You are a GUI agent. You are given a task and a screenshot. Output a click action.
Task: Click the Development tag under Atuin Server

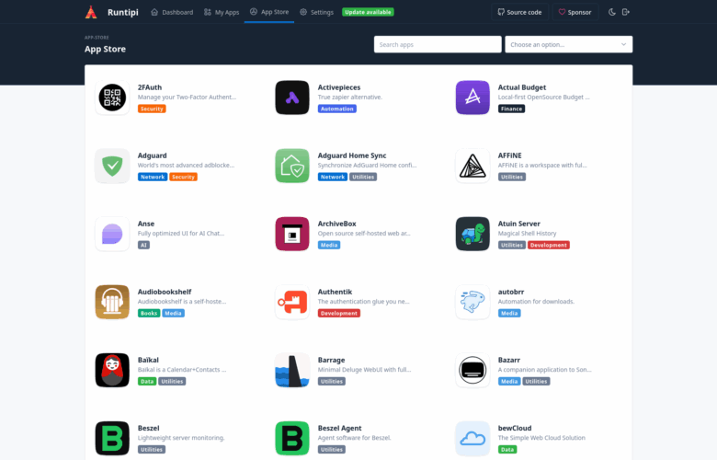tap(548, 246)
